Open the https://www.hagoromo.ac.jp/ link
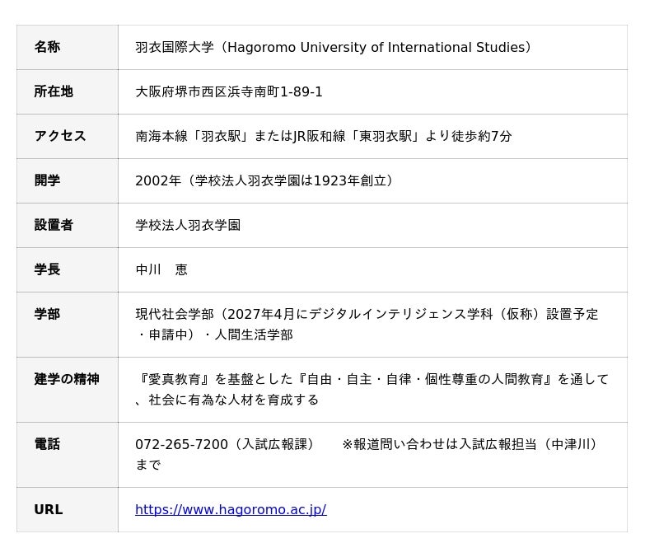 click(231, 509)
